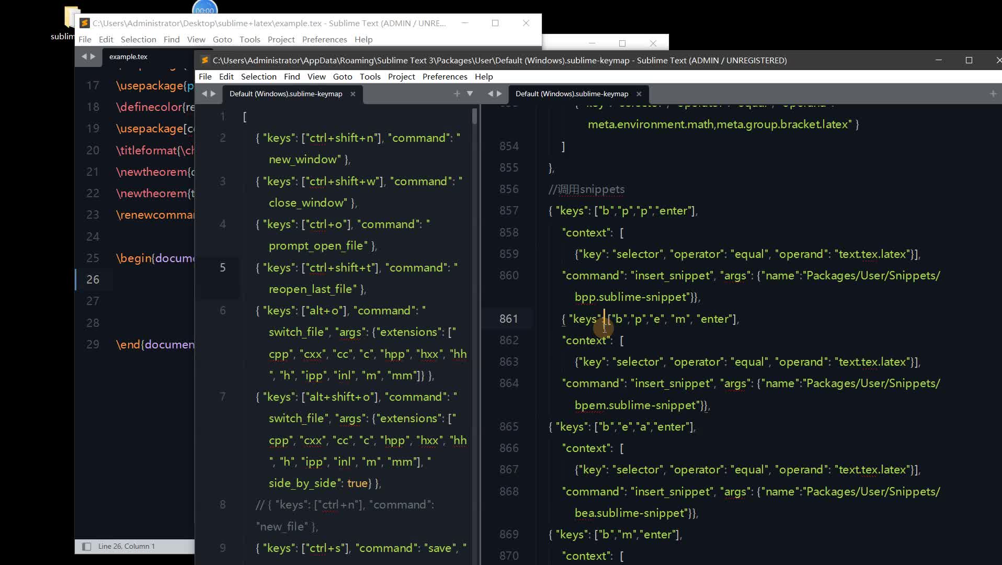Open the tab overflow dropdown arrow
Image resolution: width=1002 pixels, height=565 pixels.
[x=470, y=94]
